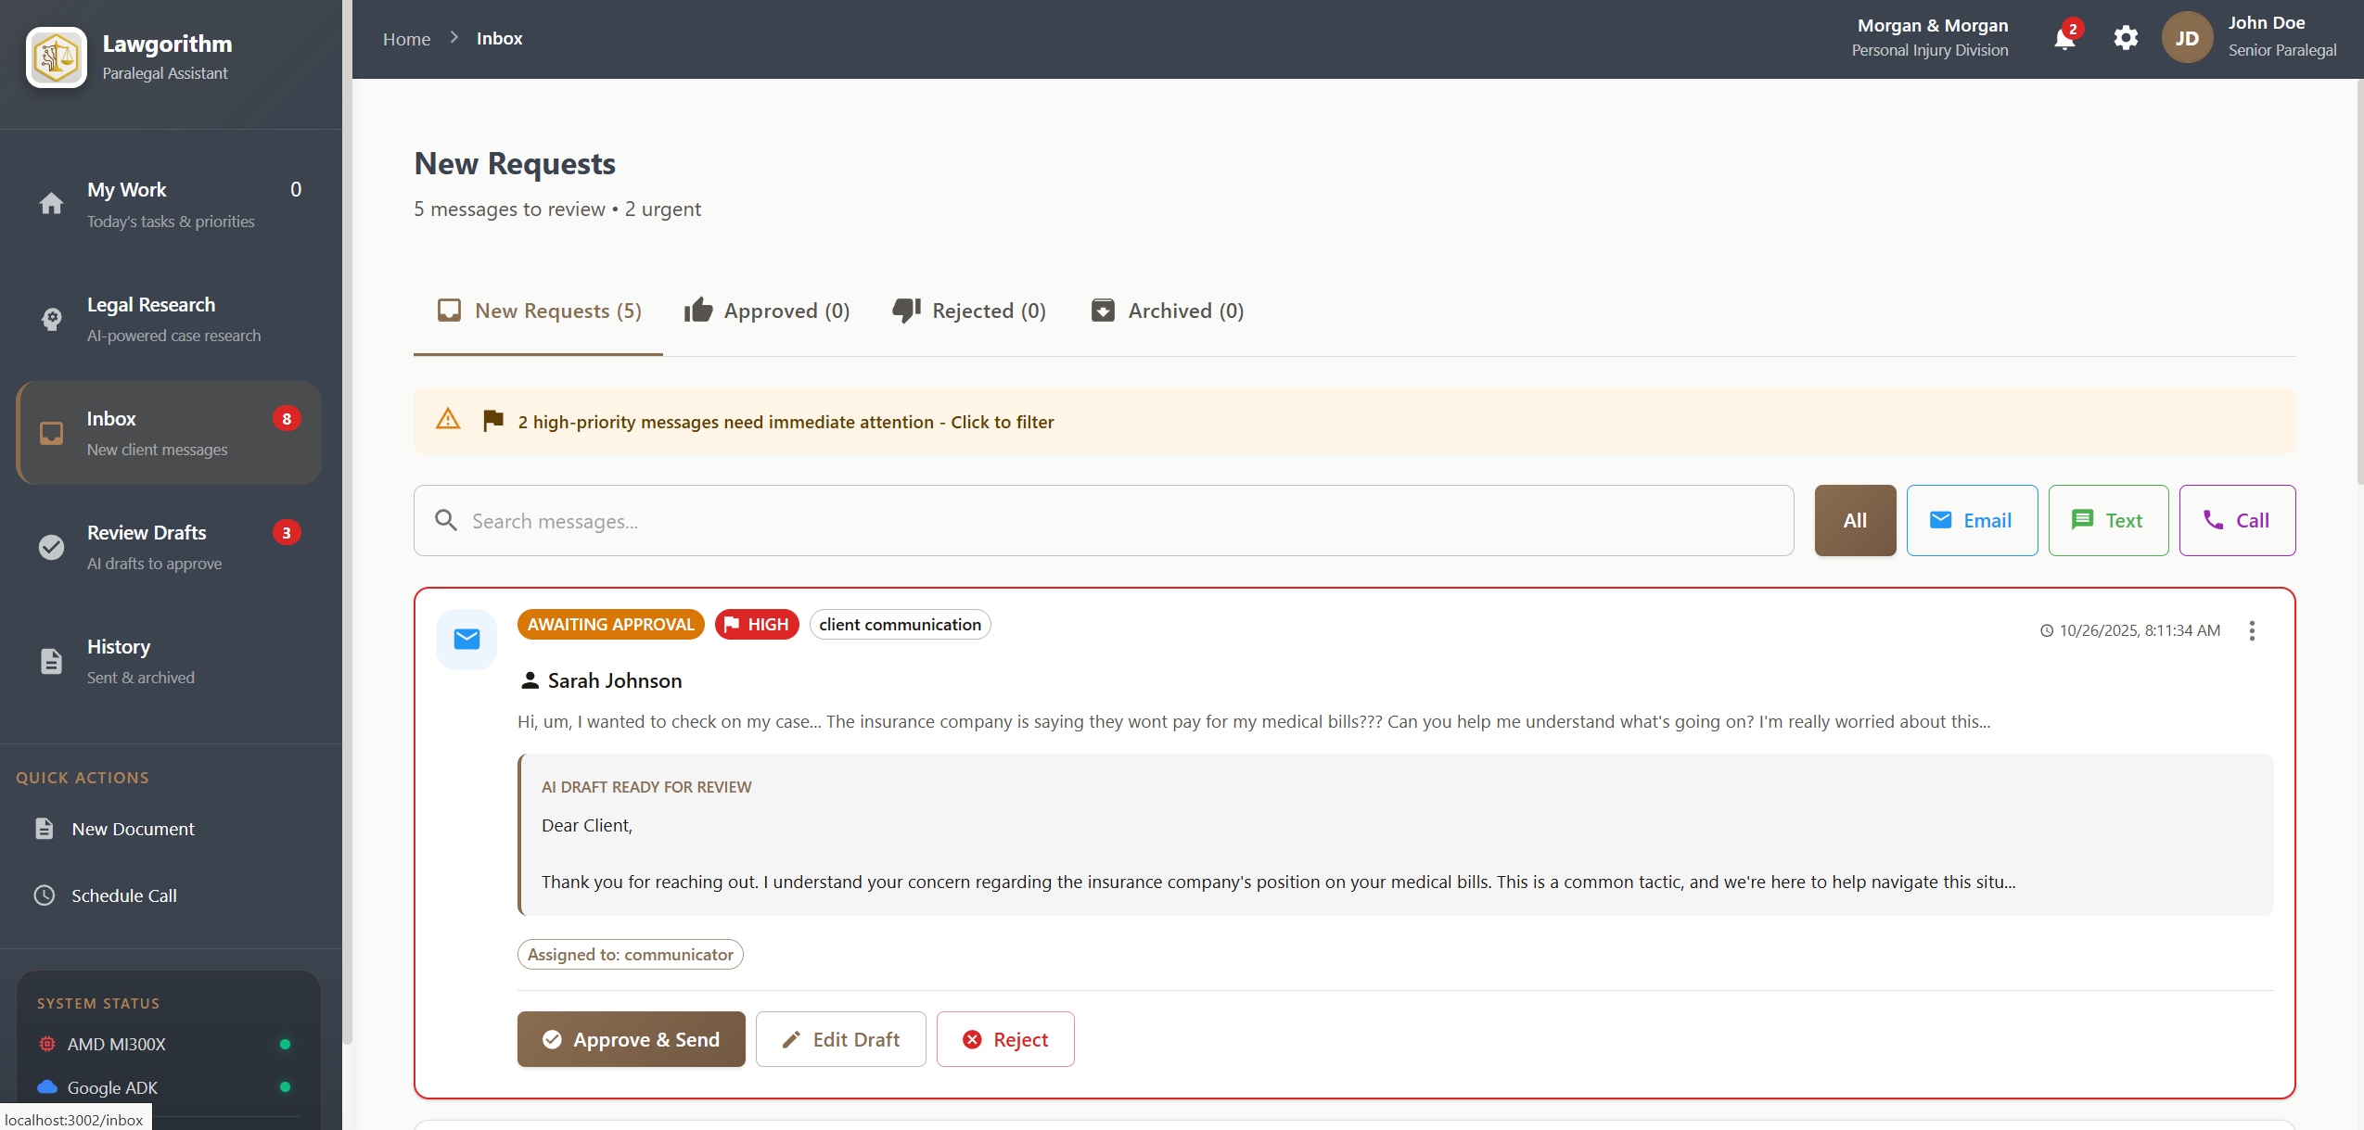The width and height of the screenshot is (2364, 1130).
Task: Open settings via the gear icon
Action: click(2125, 38)
